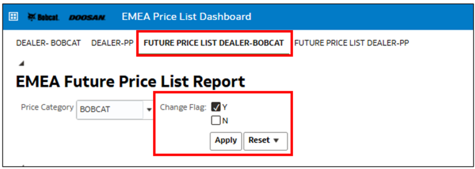This screenshot has width=475, height=169.
Task: Check the N Change Flag checkbox
Action: click(x=216, y=121)
